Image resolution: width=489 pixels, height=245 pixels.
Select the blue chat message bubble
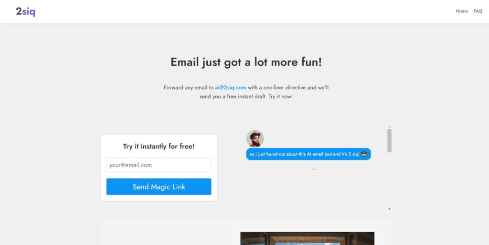pyautogui.click(x=306, y=154)
